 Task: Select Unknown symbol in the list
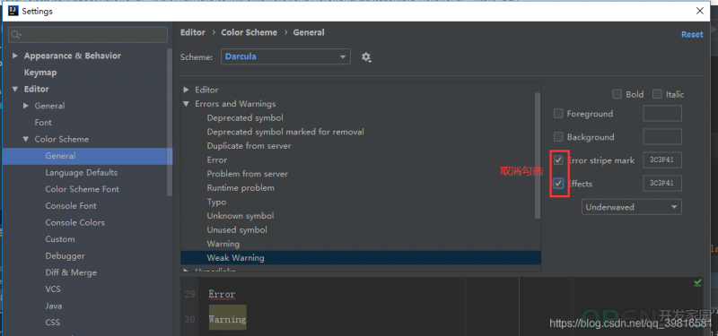(x=240, y=216)
